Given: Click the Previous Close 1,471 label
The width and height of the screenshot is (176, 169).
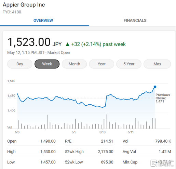Looking at the screenshot, I should tap(163, 98).
